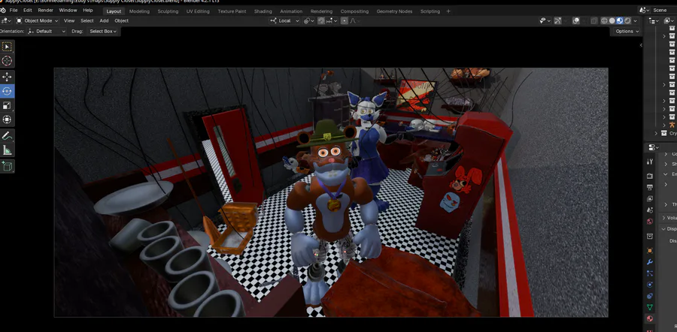Select the Annotate tool

tap(7, 136)
